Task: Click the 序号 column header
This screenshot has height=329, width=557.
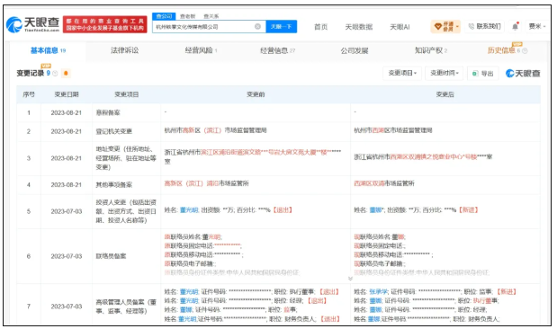Action: [29, 94]
